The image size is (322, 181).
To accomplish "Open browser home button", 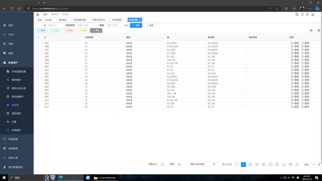I will [19, 8].
